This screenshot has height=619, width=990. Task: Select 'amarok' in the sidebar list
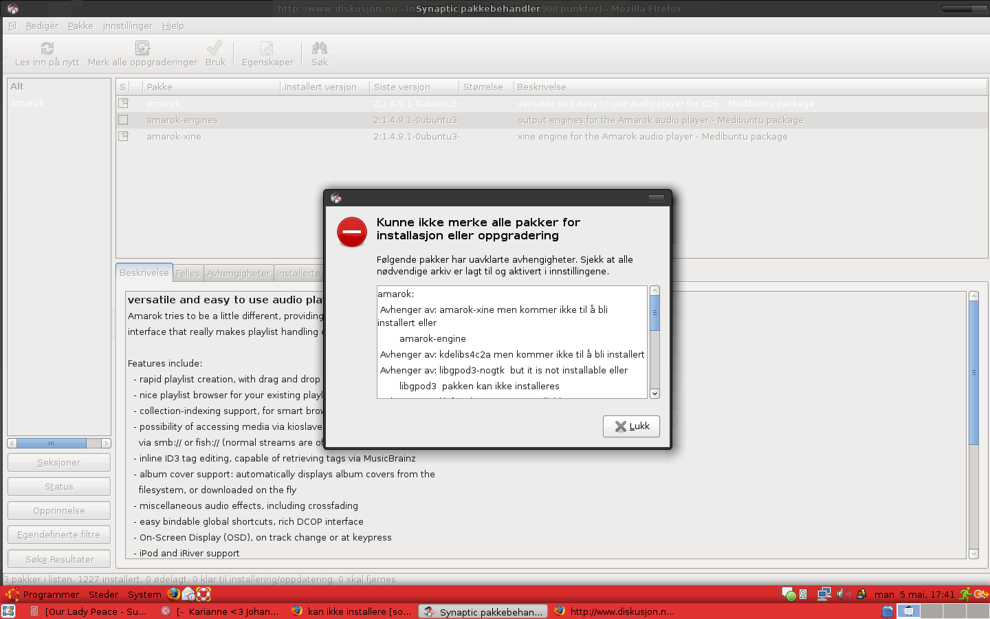59,103
